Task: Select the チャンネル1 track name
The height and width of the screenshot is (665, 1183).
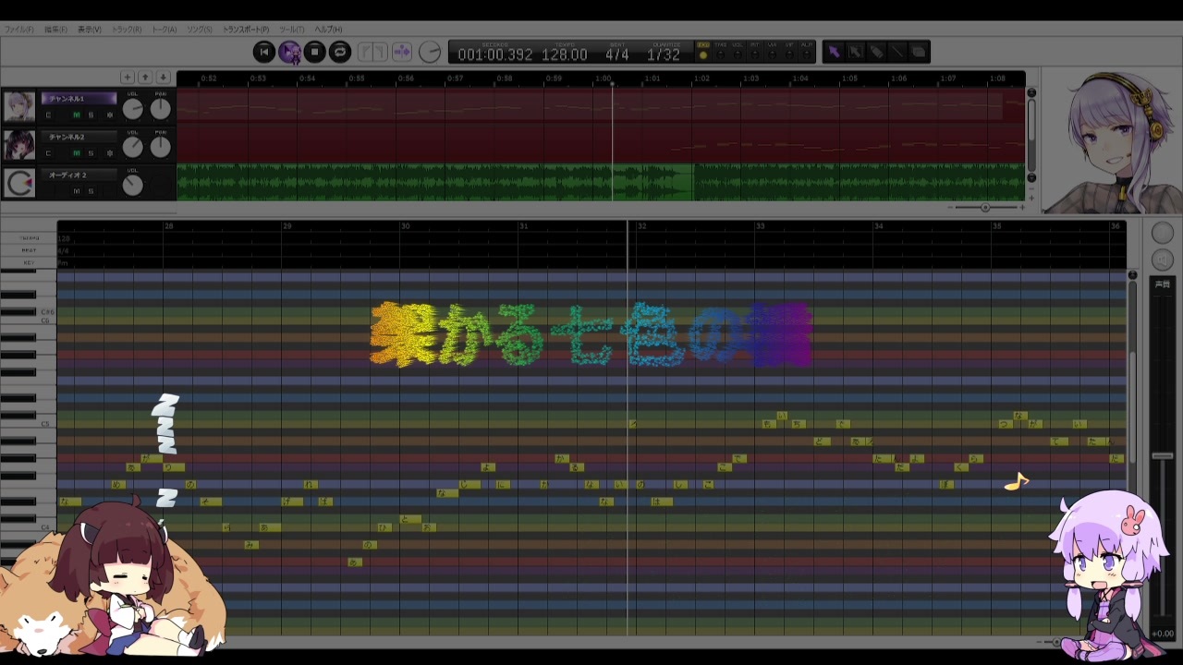Action: (x=79, y=99)
